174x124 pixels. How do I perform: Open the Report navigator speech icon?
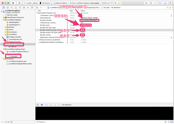tap(32, 8)
